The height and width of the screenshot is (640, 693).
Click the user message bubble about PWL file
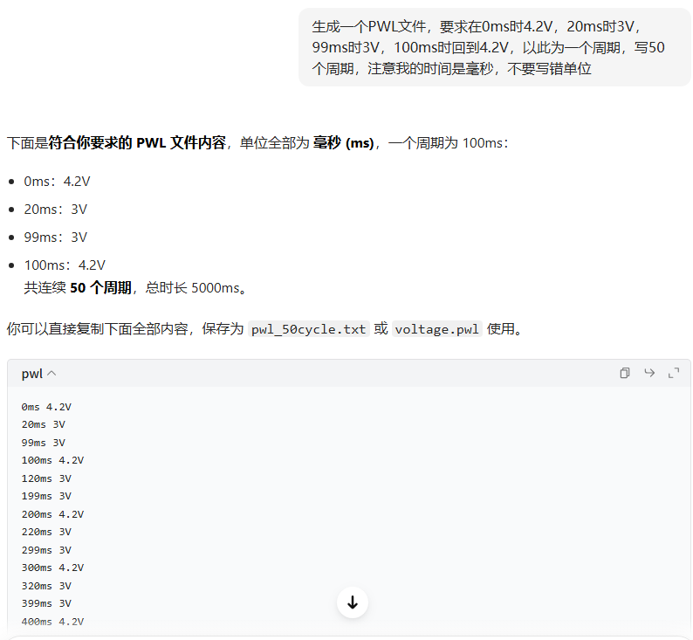(x=495, y=47)
